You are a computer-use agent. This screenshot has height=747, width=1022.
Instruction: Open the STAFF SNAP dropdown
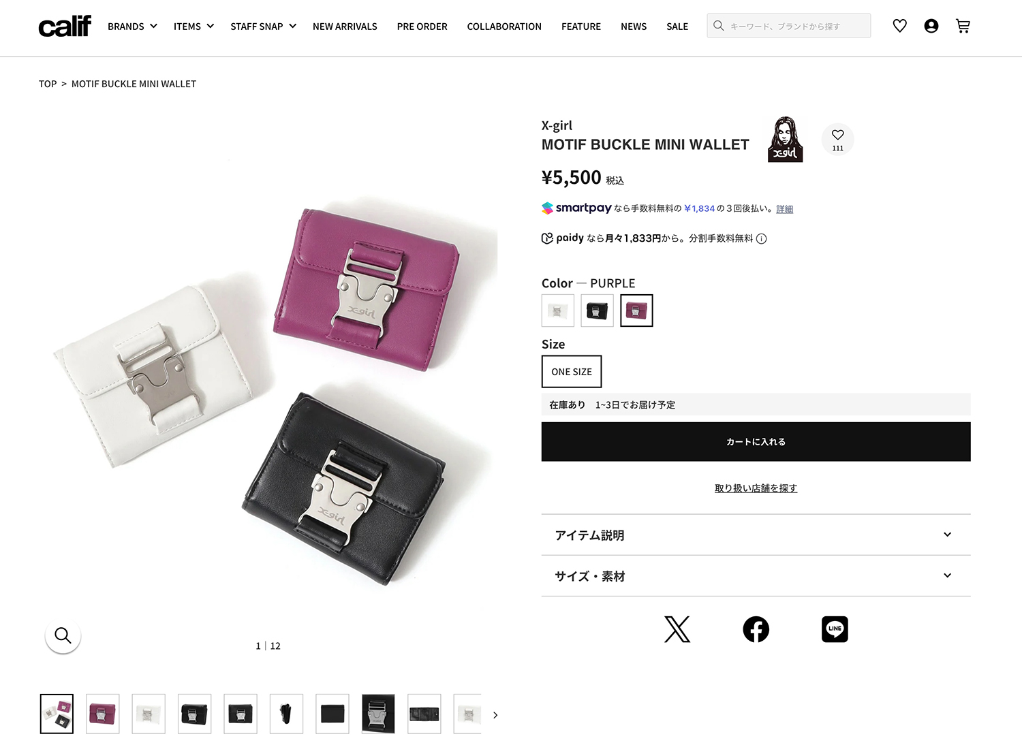pyautogui.click(x=263, y=27)
